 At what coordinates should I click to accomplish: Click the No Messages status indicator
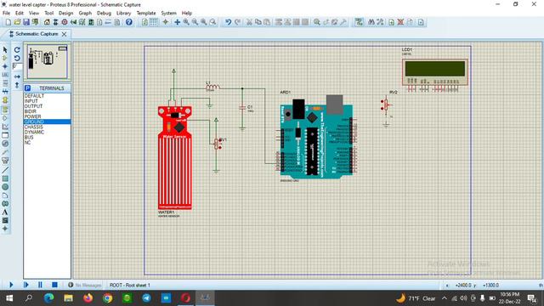click(x=85, y=285)
